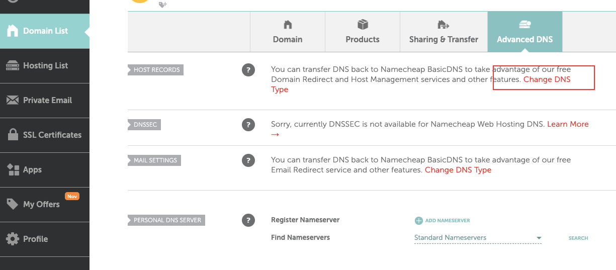Viewport: 616px width, 270px height.
Task: Switch to the Domain tab
Action: click(288, 32)
